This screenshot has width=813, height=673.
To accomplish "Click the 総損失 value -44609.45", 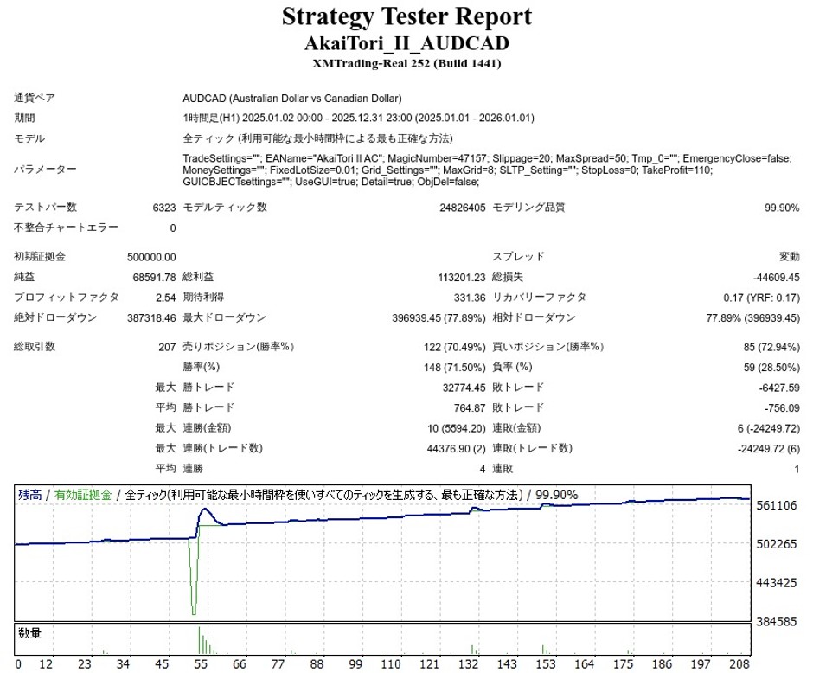I will pos(776,278).
